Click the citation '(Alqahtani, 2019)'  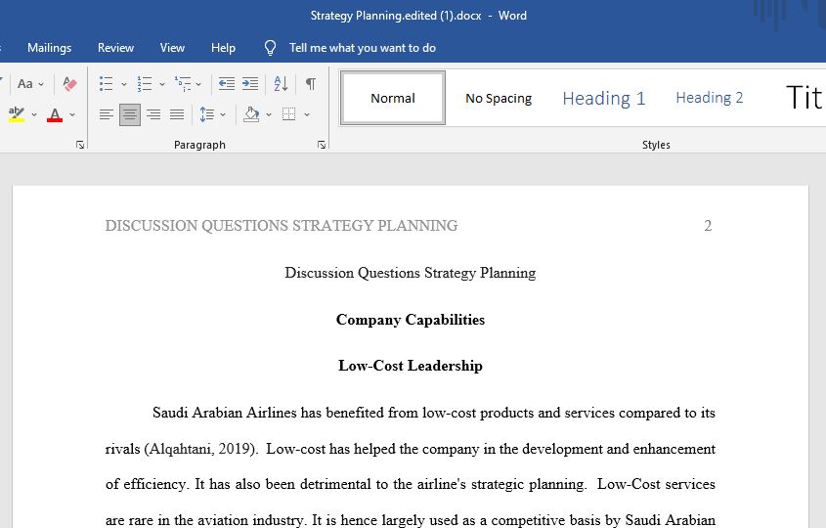201,449
